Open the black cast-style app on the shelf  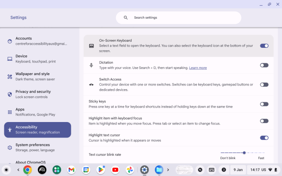pyautogui.click(x=42, y=170)
